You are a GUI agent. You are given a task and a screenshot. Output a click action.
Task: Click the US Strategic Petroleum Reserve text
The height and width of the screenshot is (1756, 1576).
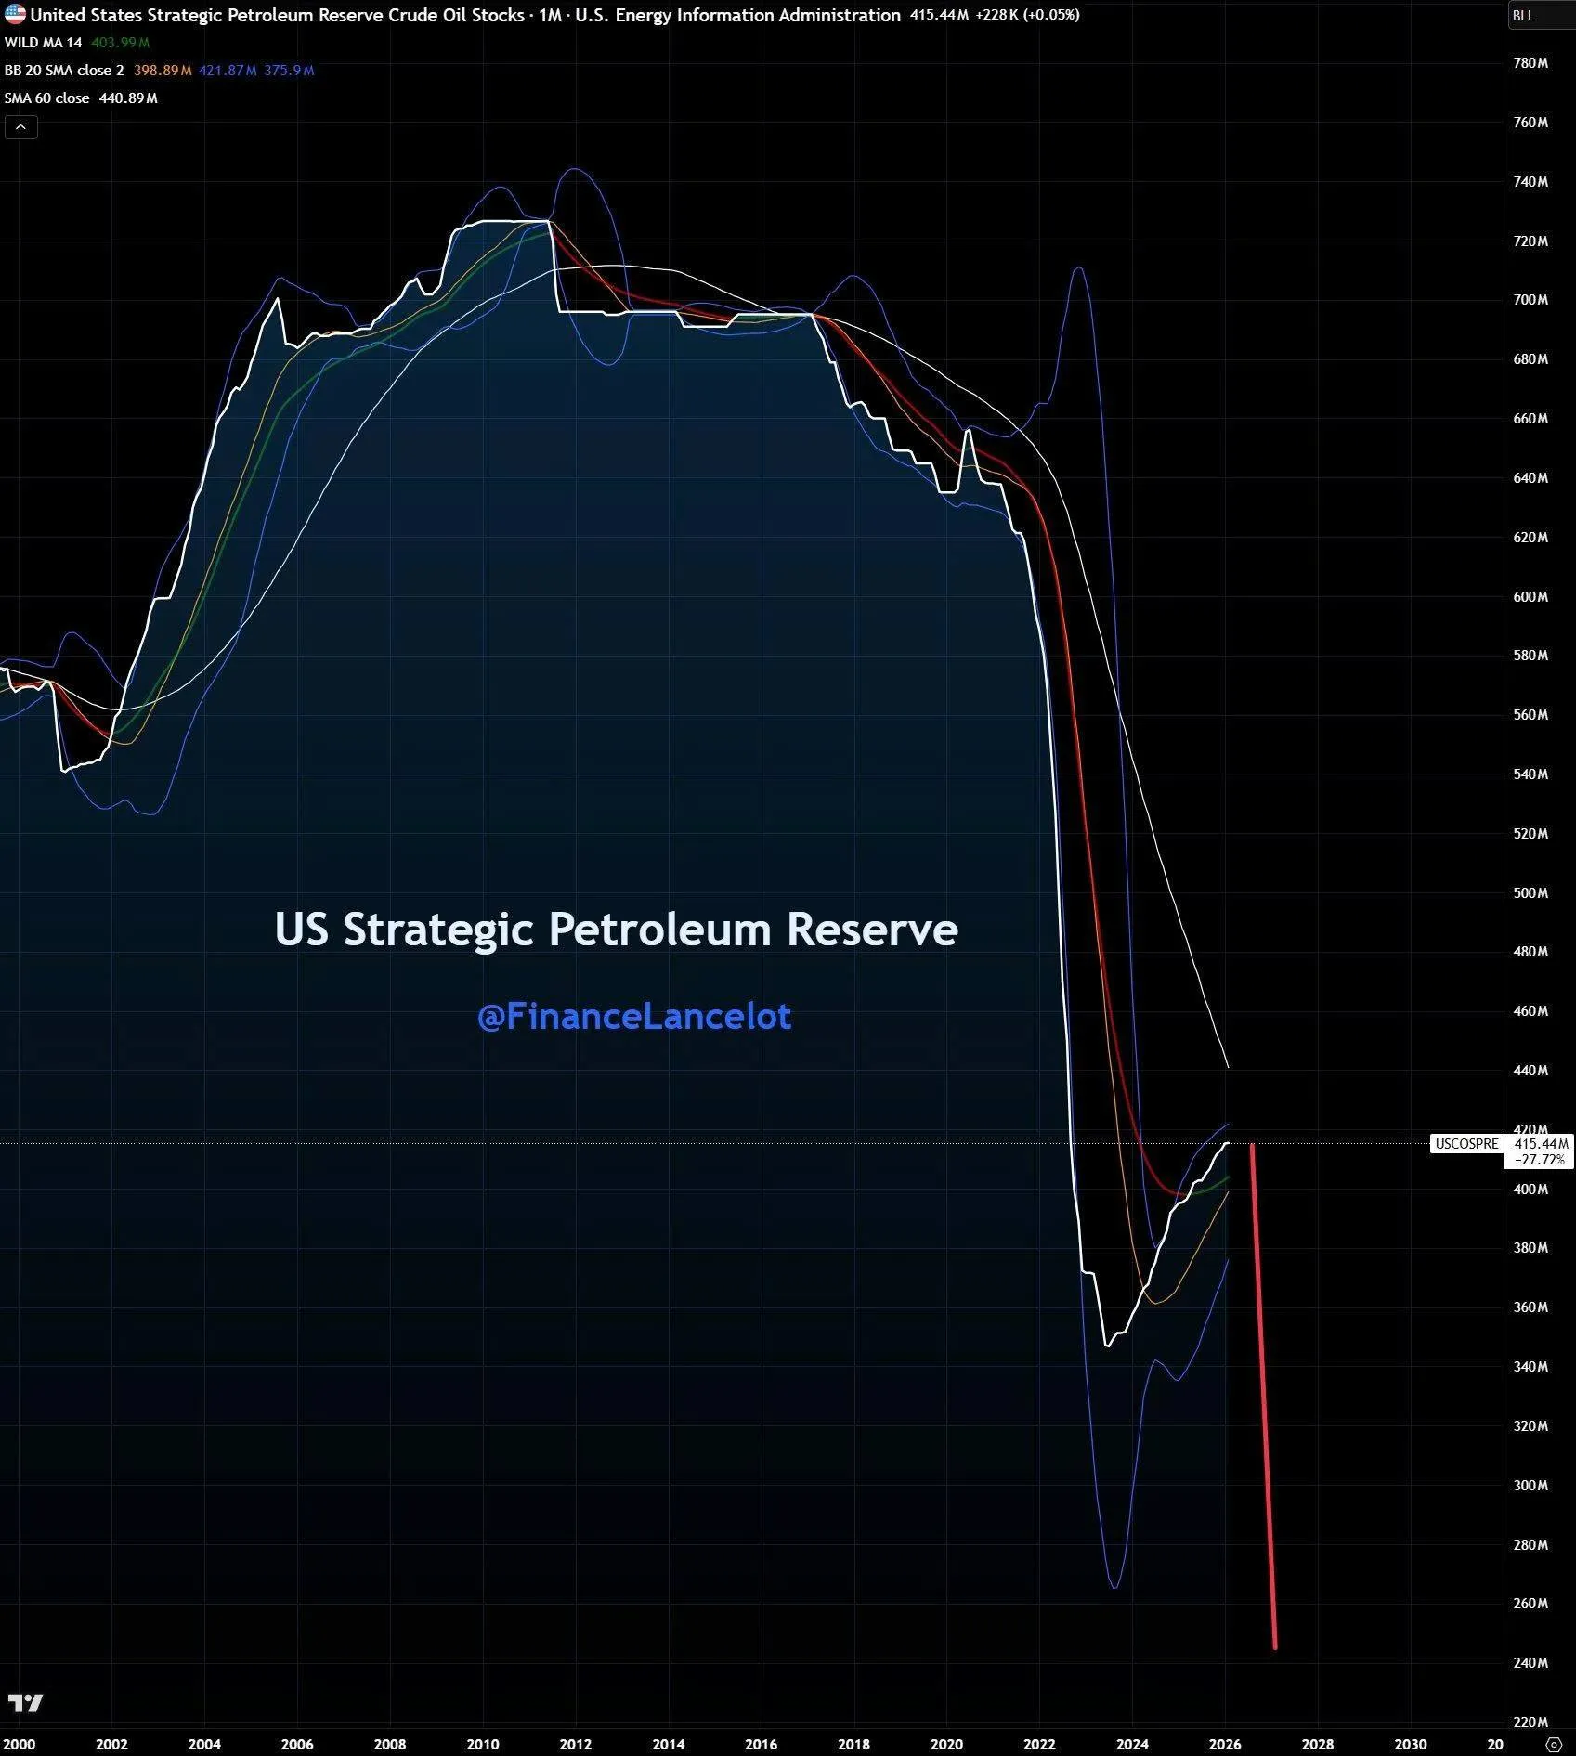click(616, 929)
